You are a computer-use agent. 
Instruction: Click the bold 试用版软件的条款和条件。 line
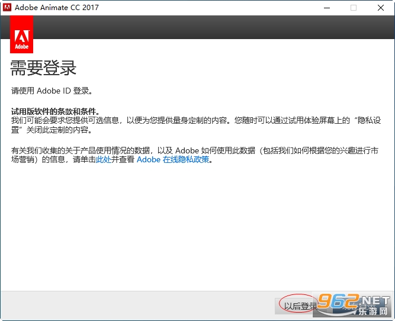[x=56, y=111]
